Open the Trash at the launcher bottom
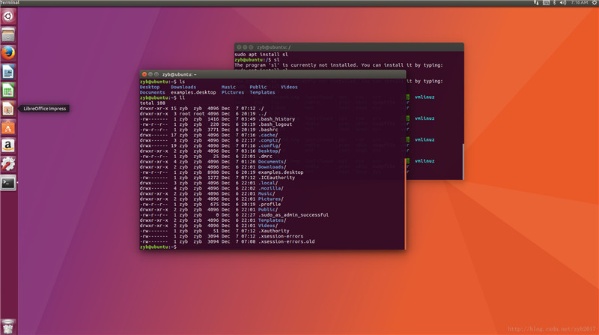The image size is (599, 335). click(8, 325)
